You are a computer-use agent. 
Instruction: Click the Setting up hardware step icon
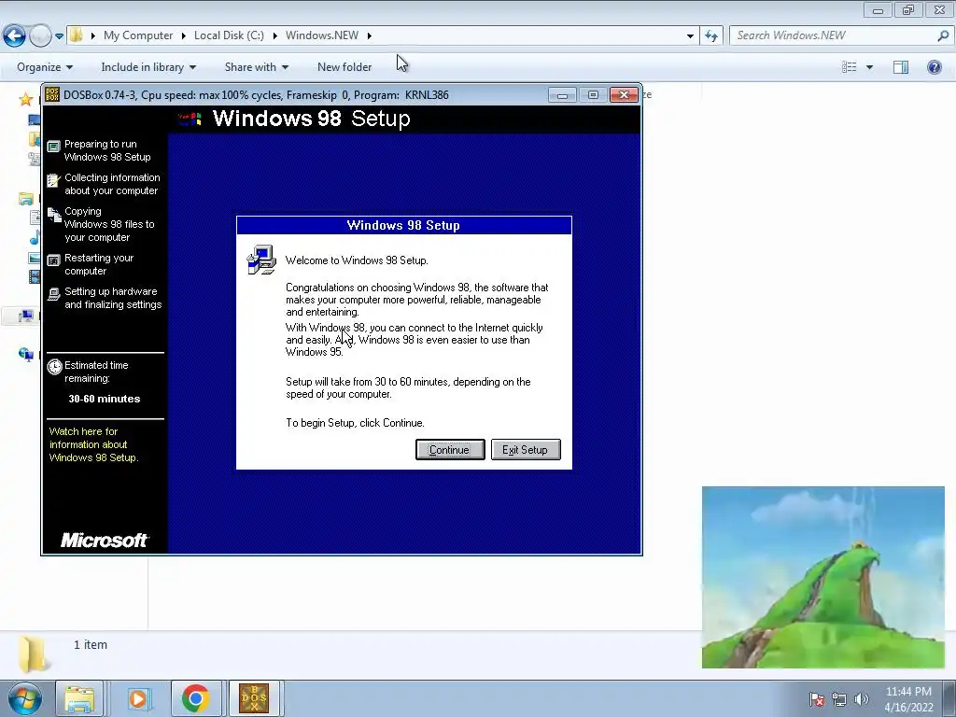[53, 294]
